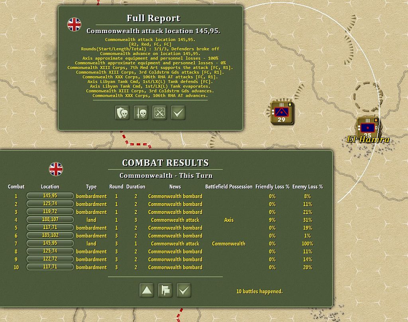Viewport: 408px width, 322px height.
Task: Confirm Full Report with the checkmark button
Action: (178, 113)
